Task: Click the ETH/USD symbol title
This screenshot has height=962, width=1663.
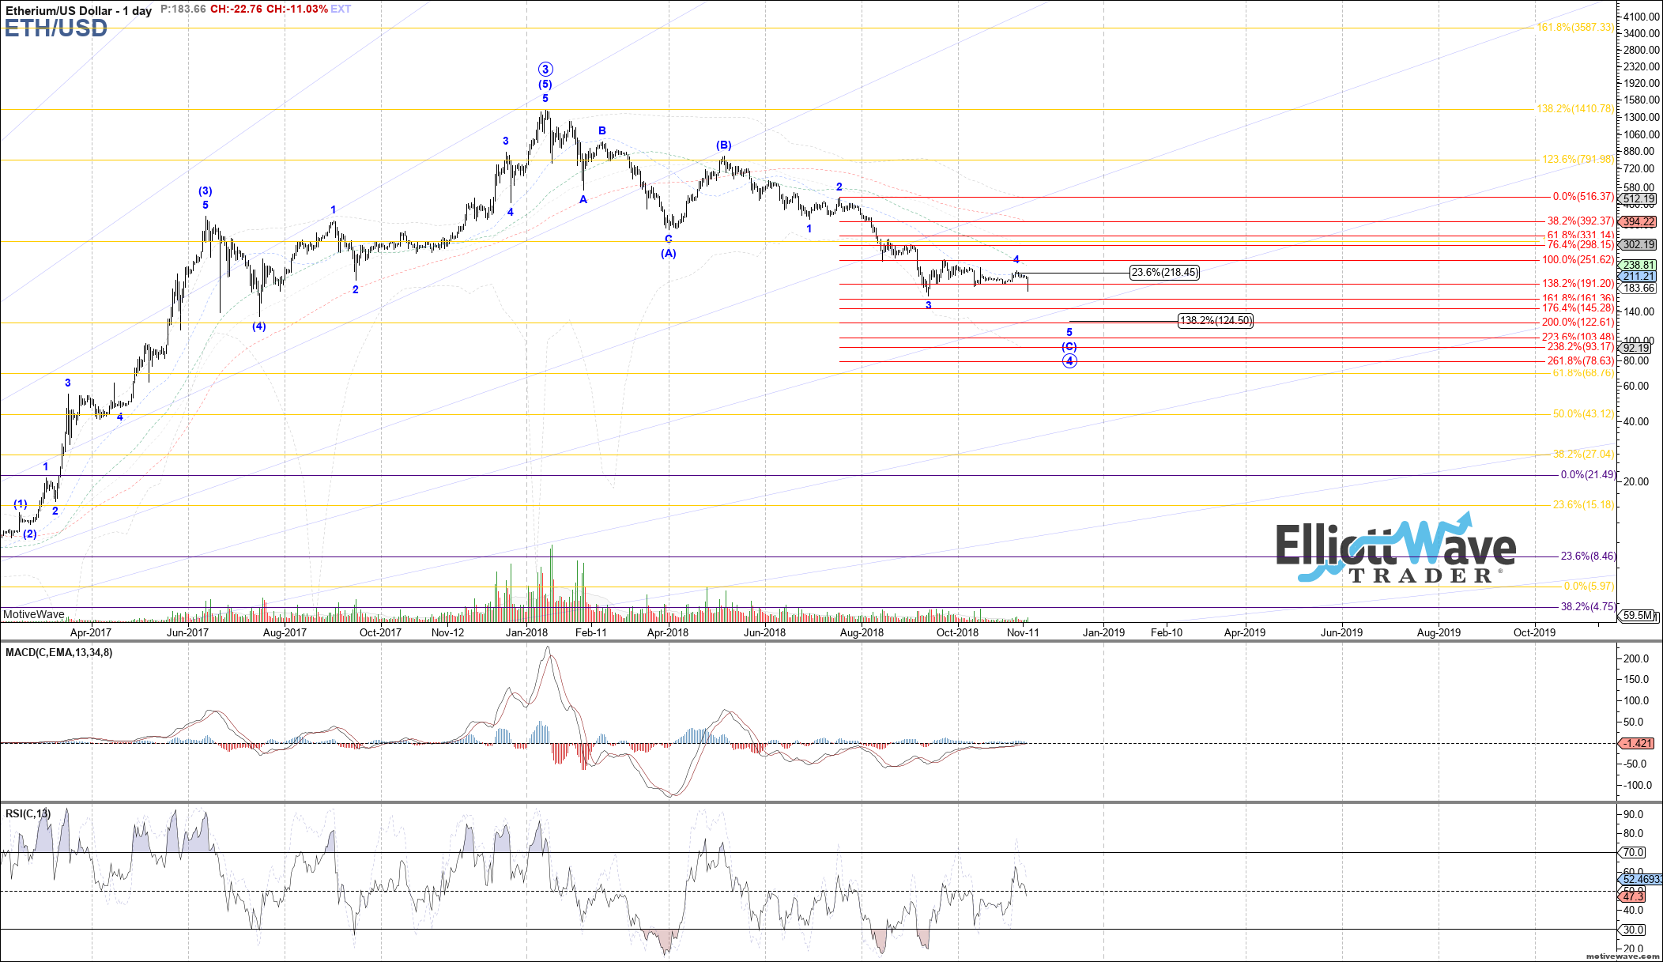Action: click(55, 29)
